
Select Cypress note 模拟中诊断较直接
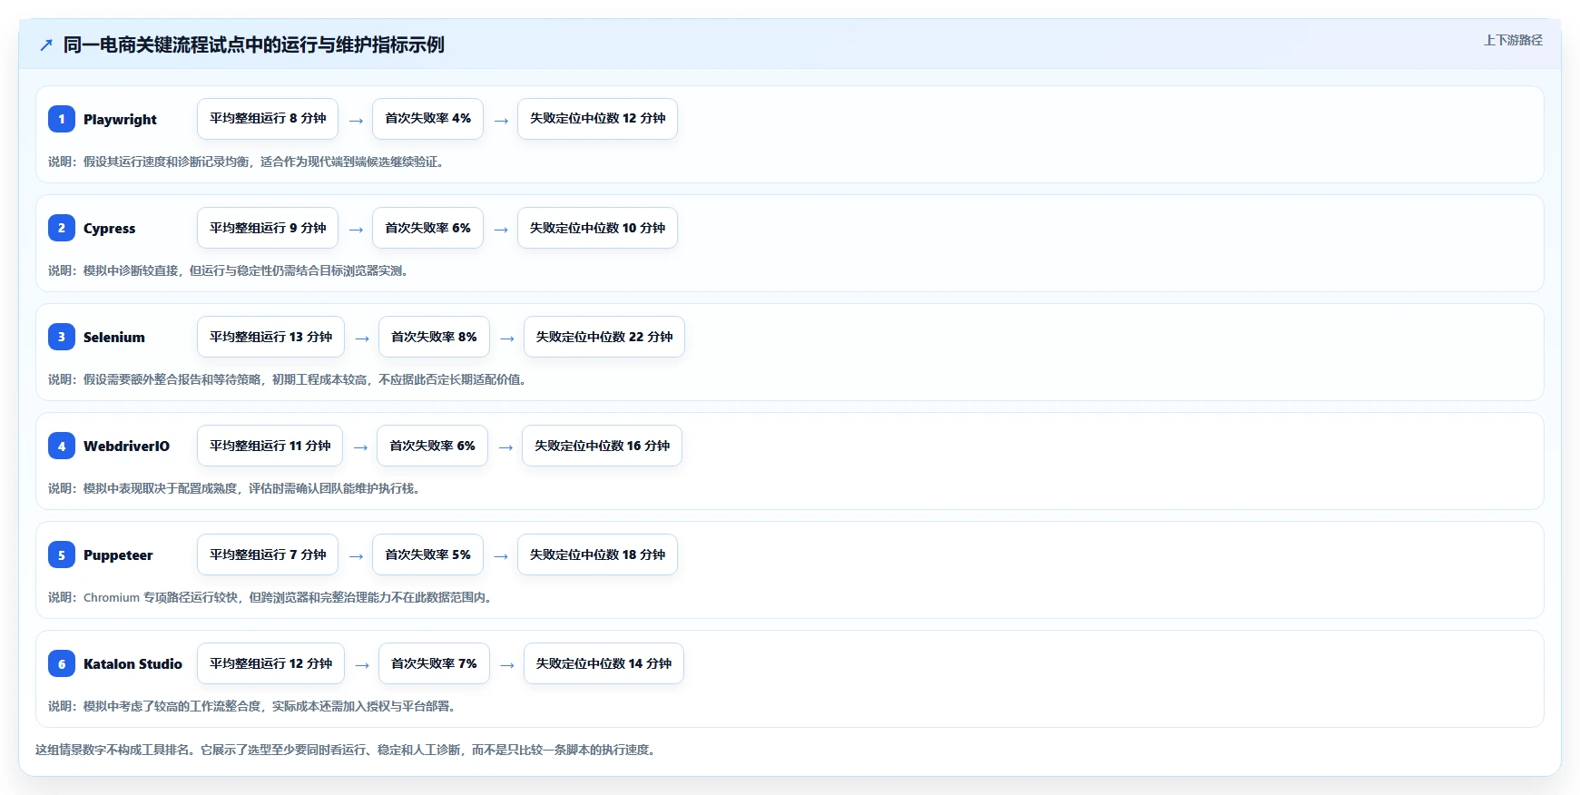[x=131, y=270]
